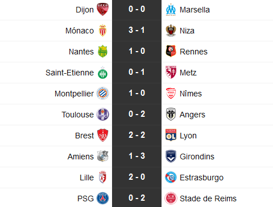Click the Rennes red-black logo
273x207 pixels.
click(x=171, y=51)
